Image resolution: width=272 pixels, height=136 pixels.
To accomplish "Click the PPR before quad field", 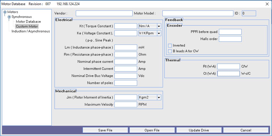I will (x=230, y=32).
